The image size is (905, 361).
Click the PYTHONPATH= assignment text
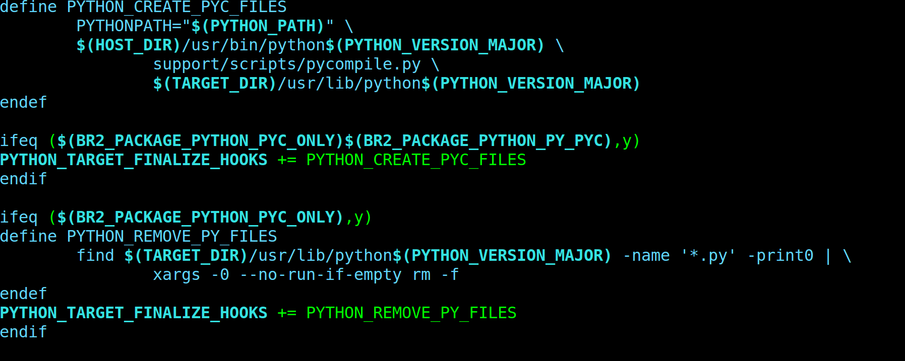tap(129, 26)
